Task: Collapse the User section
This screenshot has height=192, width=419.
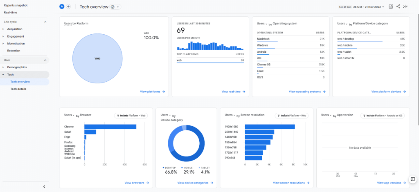Action: (45, 60)
